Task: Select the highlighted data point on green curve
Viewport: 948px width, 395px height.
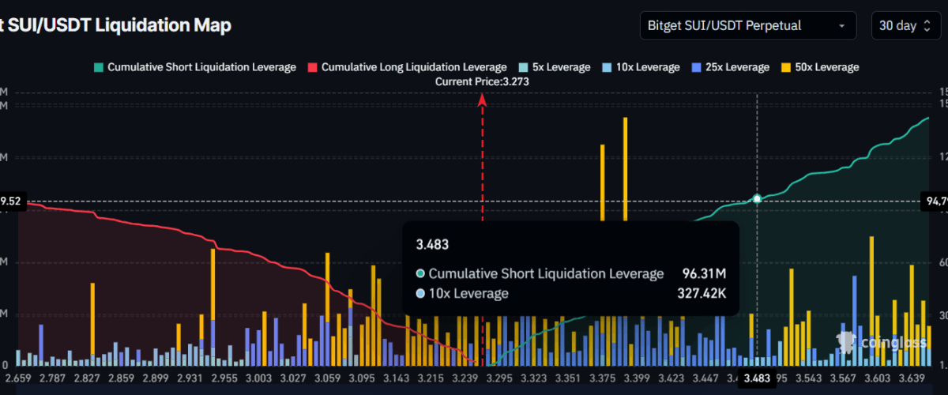Action: coord(757,199)
